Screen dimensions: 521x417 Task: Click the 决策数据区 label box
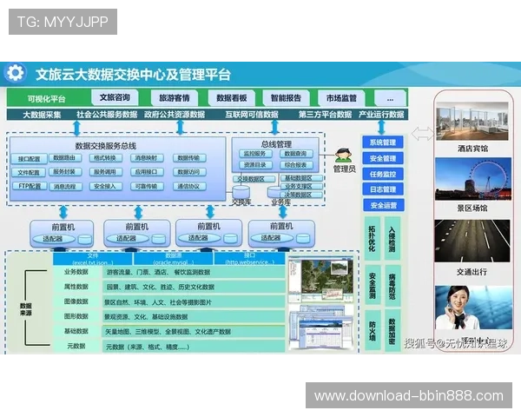coord(301,195)
